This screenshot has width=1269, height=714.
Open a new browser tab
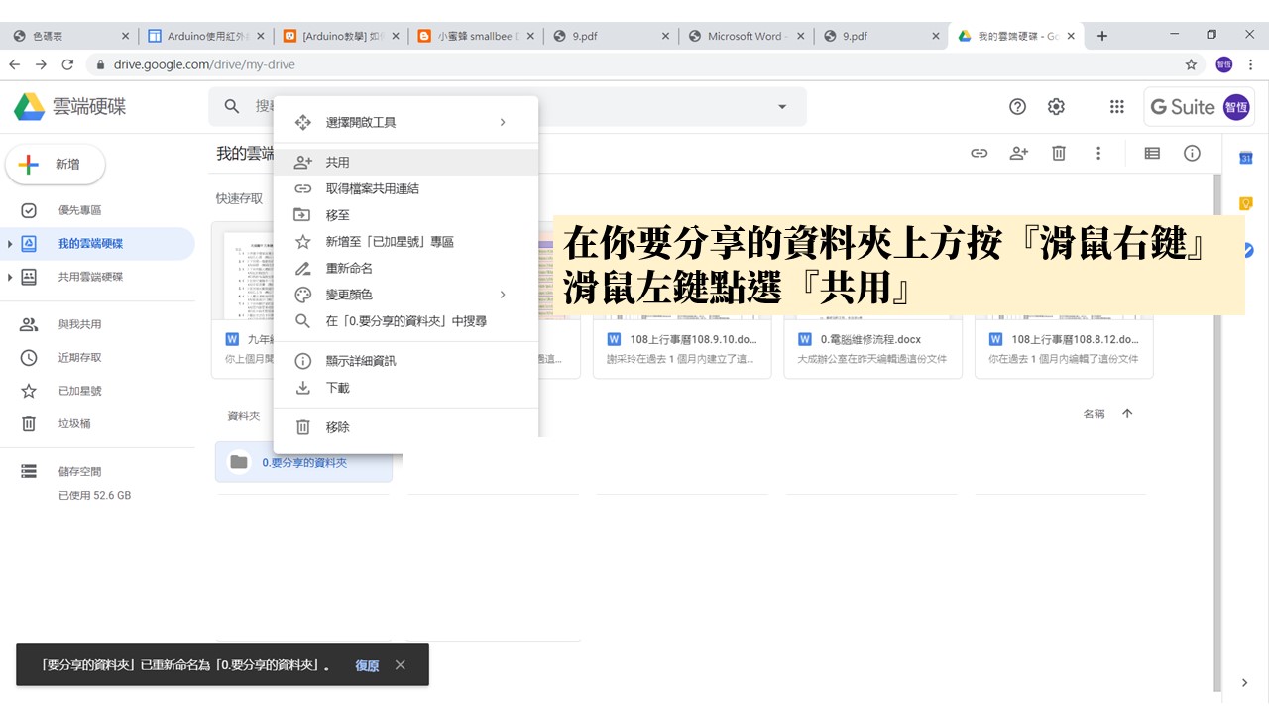click(1102, 36)
